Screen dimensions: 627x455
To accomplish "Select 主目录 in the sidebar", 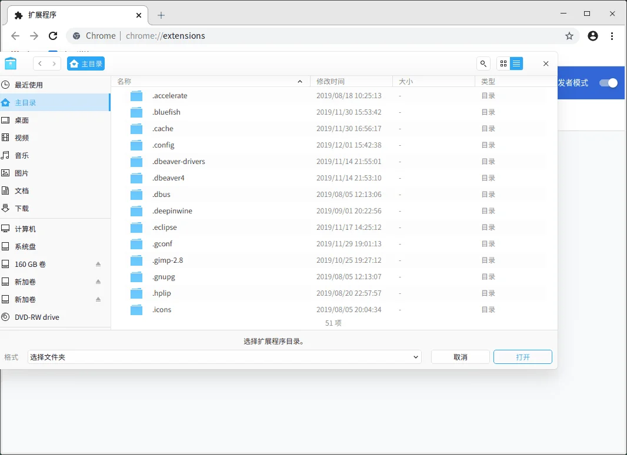I will pos(55,102).
